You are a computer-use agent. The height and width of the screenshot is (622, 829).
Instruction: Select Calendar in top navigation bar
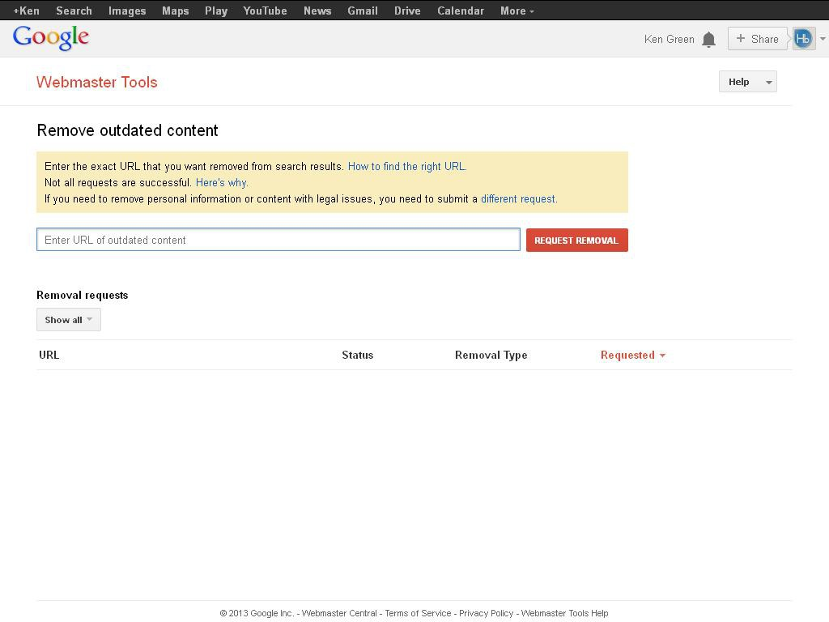pos(460,11)
